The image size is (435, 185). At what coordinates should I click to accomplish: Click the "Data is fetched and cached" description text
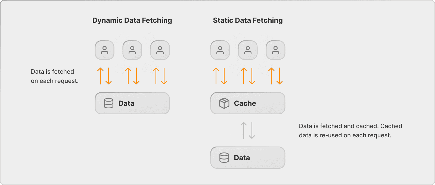click(350, 131)
